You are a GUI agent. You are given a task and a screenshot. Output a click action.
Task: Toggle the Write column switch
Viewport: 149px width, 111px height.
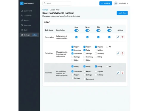(x=87, y=30)
